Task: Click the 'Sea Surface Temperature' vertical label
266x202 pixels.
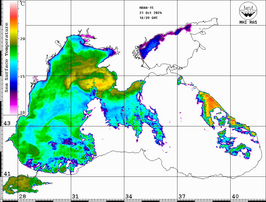Action: (6, 57)
